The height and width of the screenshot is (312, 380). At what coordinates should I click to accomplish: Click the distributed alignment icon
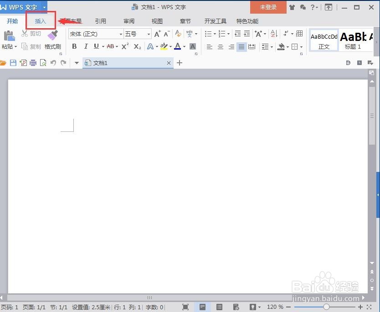point(252,46)
